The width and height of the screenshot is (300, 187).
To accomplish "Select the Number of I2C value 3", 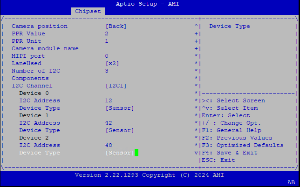I will pyautogui.click(x=107, y=71).
